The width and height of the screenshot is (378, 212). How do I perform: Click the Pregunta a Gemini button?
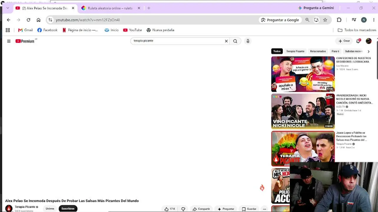(x=316, y=8)
